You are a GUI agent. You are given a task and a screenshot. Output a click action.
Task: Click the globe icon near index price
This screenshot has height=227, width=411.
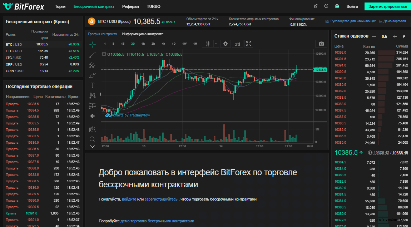tap(370, 153)
